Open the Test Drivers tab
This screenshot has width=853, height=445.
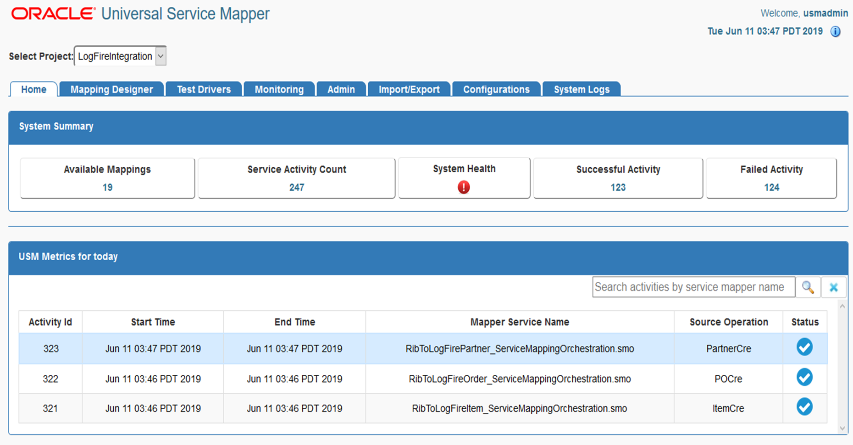[204, 89]
